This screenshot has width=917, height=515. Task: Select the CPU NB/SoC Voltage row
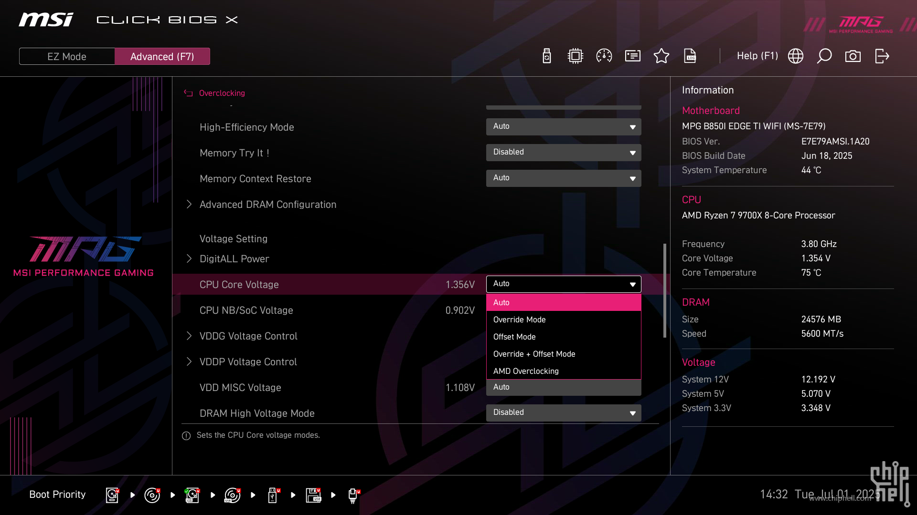tap(420, 310)
